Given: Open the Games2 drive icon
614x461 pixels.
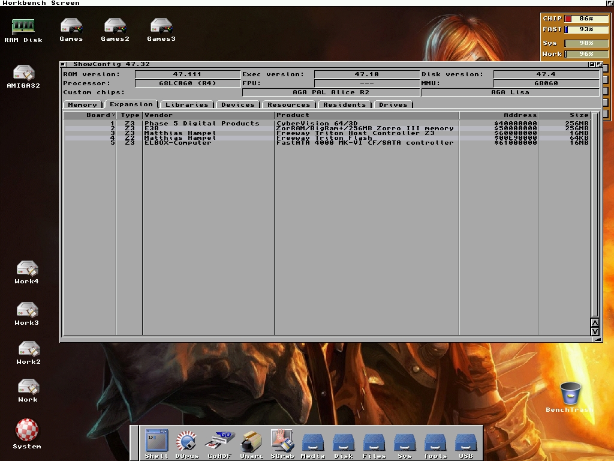Looking at the screenshot, I should tap(115, 30).
